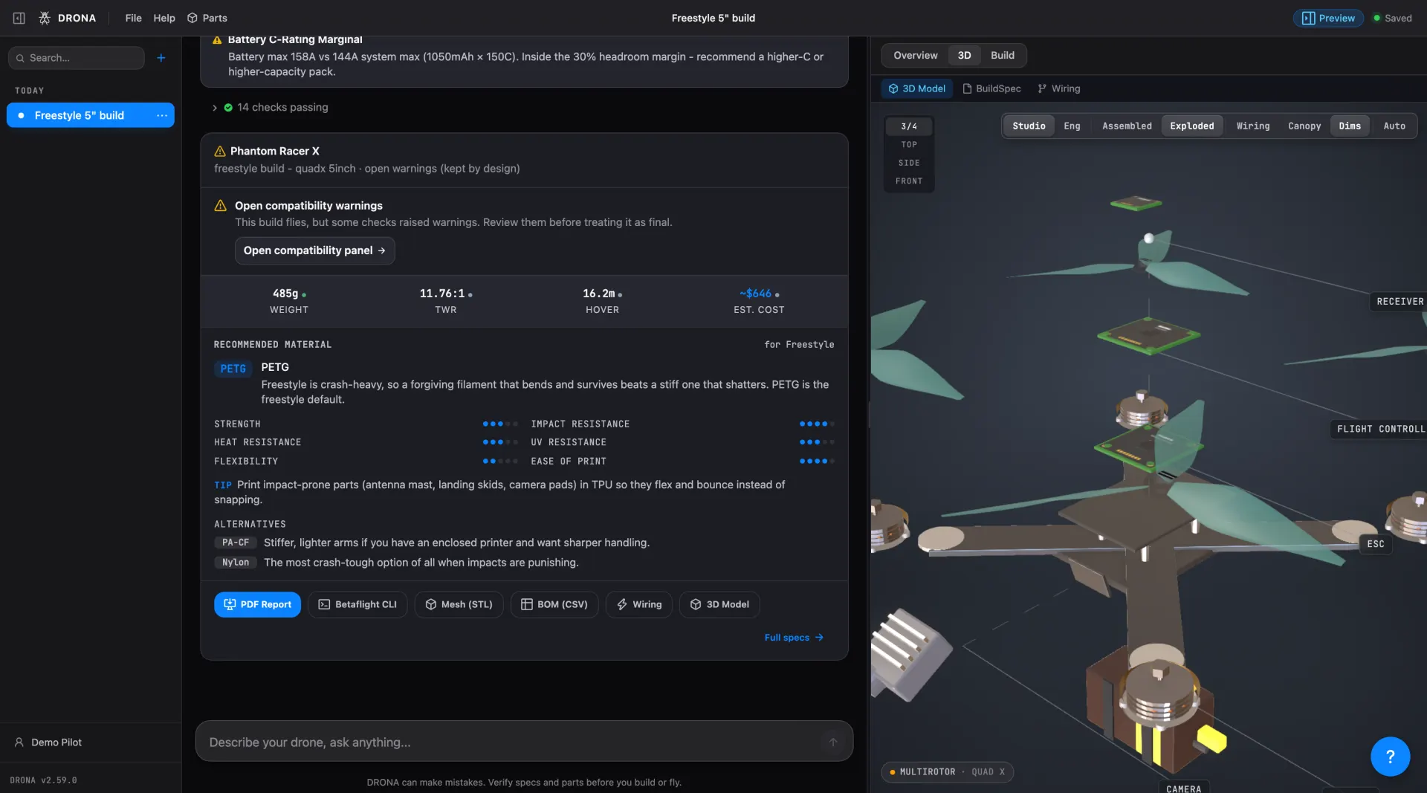Viewport: 1427px width, 793px height.
Task: Click Phantom Racer X warning icon
Action: coord(220,151)
